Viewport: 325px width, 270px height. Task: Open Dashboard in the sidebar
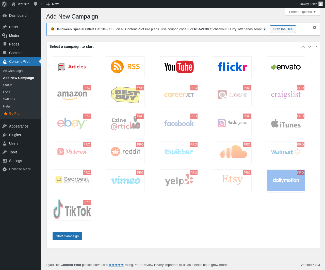(x=20, y=15)
